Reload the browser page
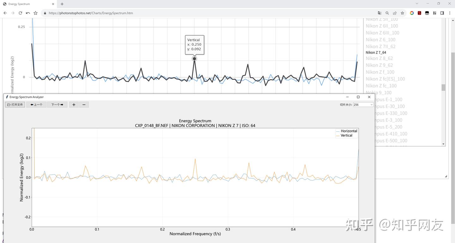Viewport: 455px width, 243px height. click(x=20, y=13)
